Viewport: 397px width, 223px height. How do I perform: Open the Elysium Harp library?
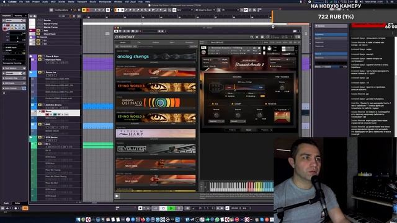(156, 133)
